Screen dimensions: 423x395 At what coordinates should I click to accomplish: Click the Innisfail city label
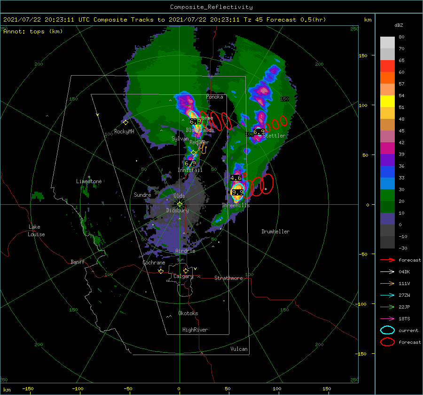(190, 170)
